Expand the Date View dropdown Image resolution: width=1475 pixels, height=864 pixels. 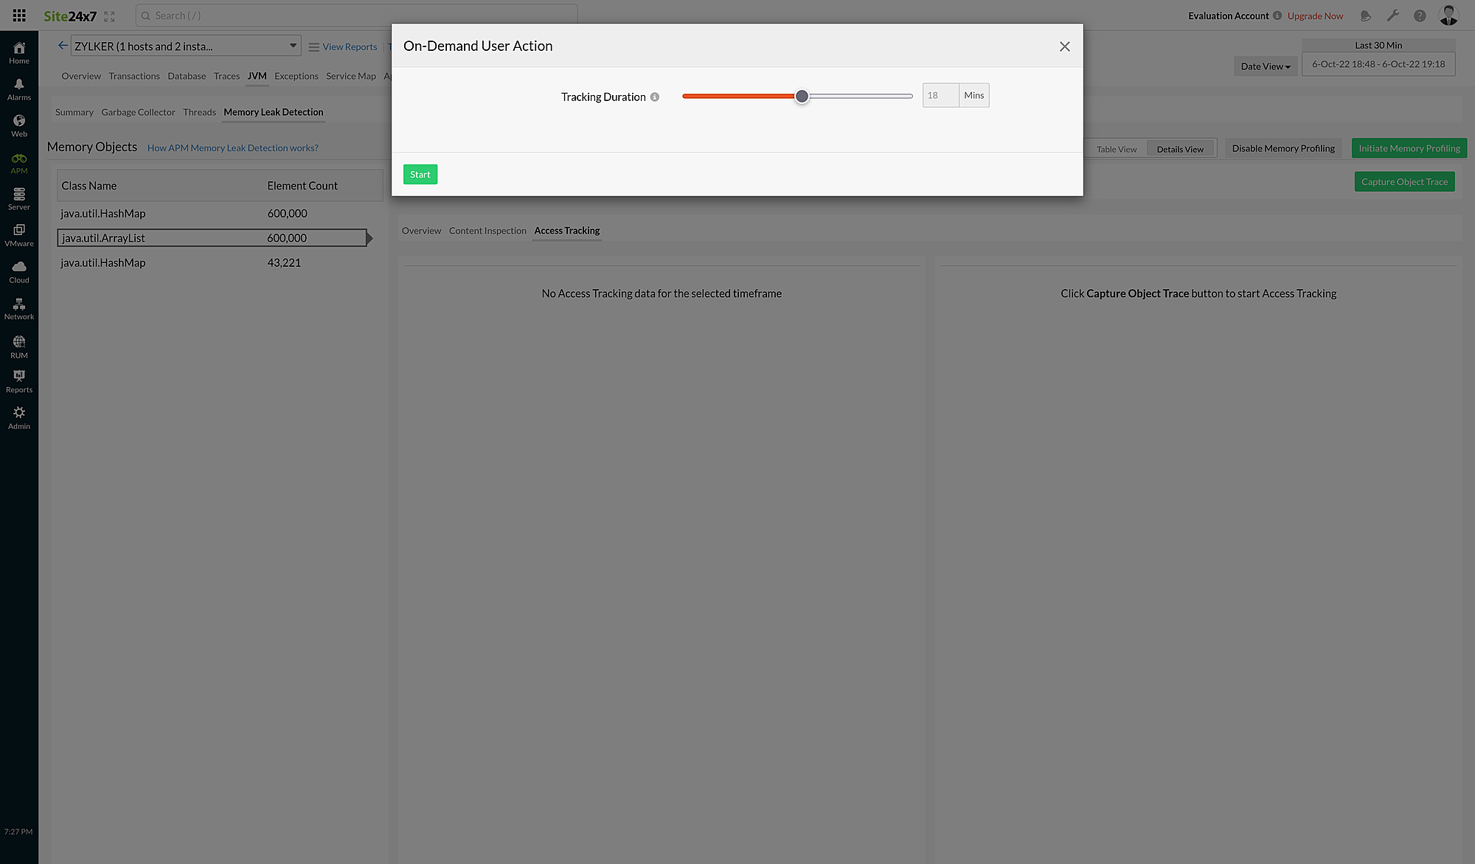click(1264, 65)
